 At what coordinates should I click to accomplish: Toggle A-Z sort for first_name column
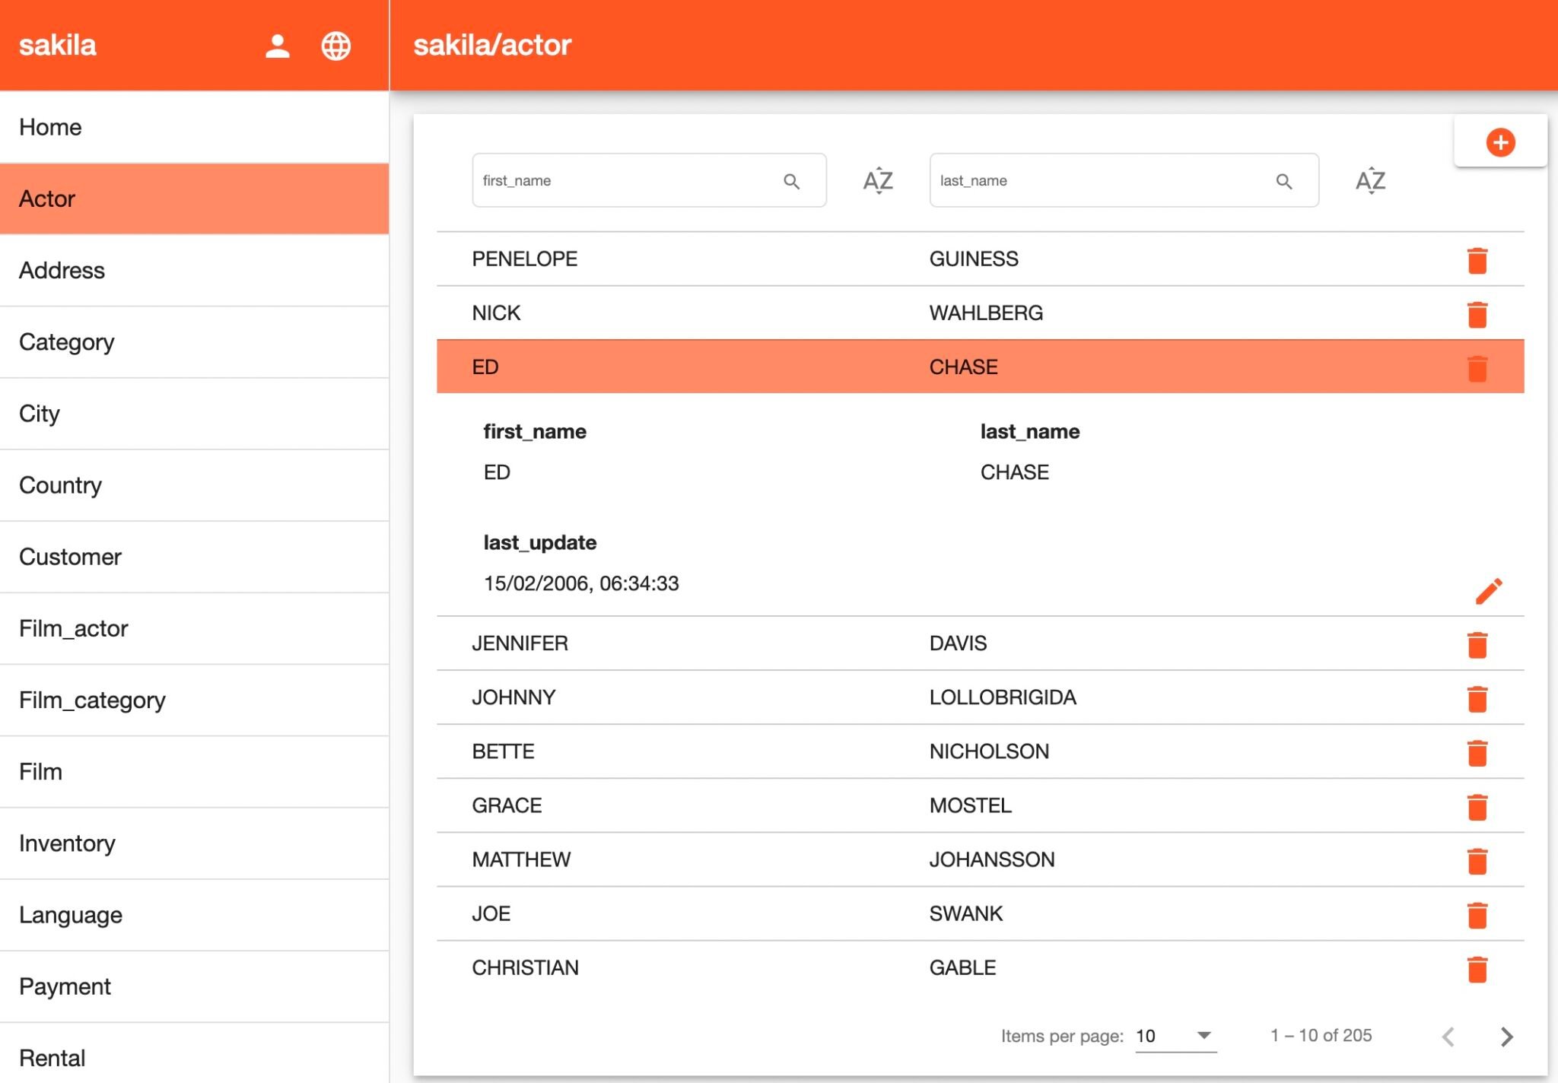coord(878,181)
